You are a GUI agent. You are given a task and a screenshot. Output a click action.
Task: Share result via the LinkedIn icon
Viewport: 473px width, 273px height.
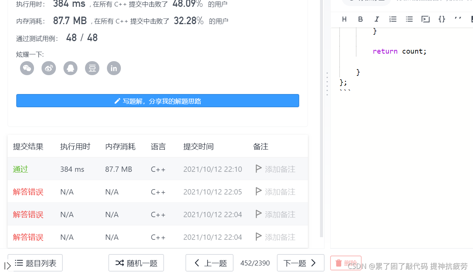pyautogui.click(x=114, y=68)
